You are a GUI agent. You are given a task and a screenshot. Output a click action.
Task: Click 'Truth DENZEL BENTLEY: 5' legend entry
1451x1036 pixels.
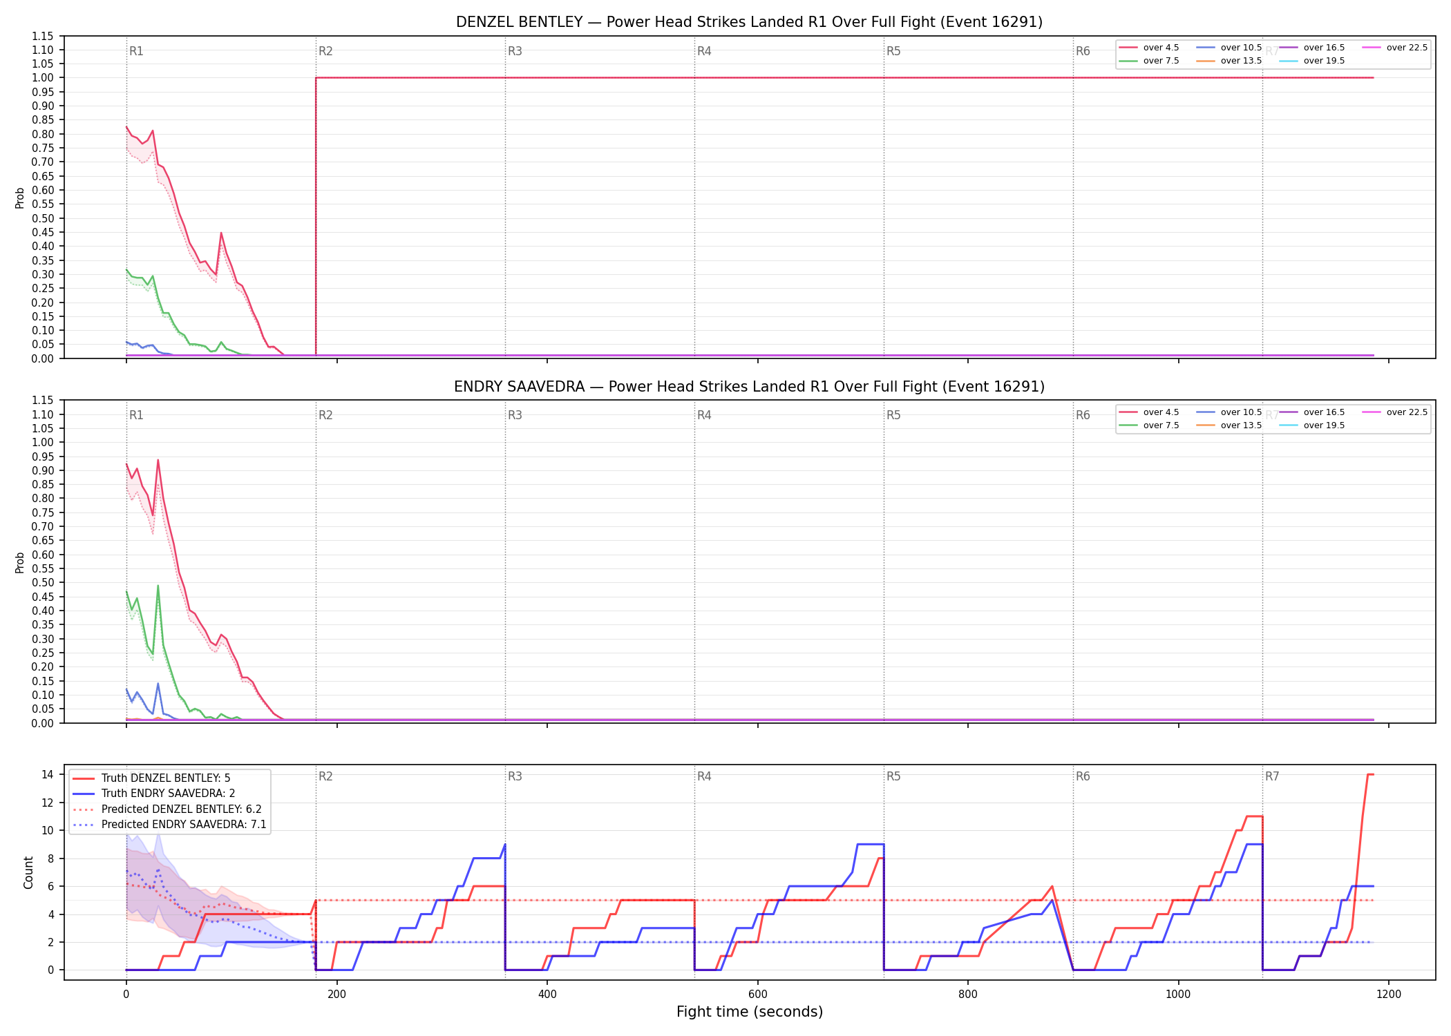pos(152,778)
